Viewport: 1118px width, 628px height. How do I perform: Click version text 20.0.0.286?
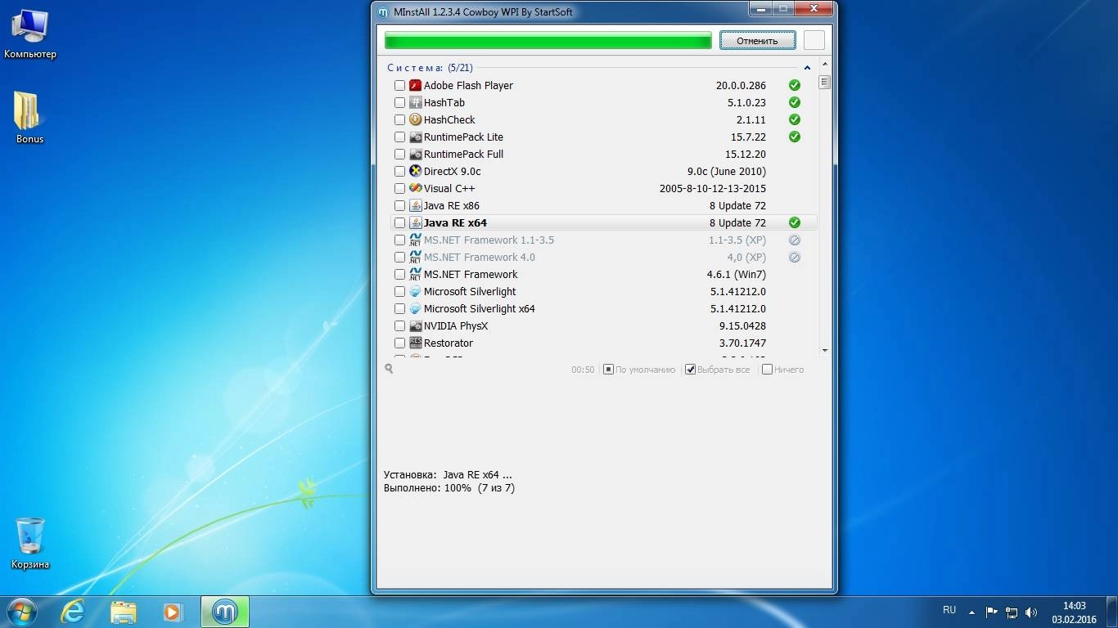(741, 85)
